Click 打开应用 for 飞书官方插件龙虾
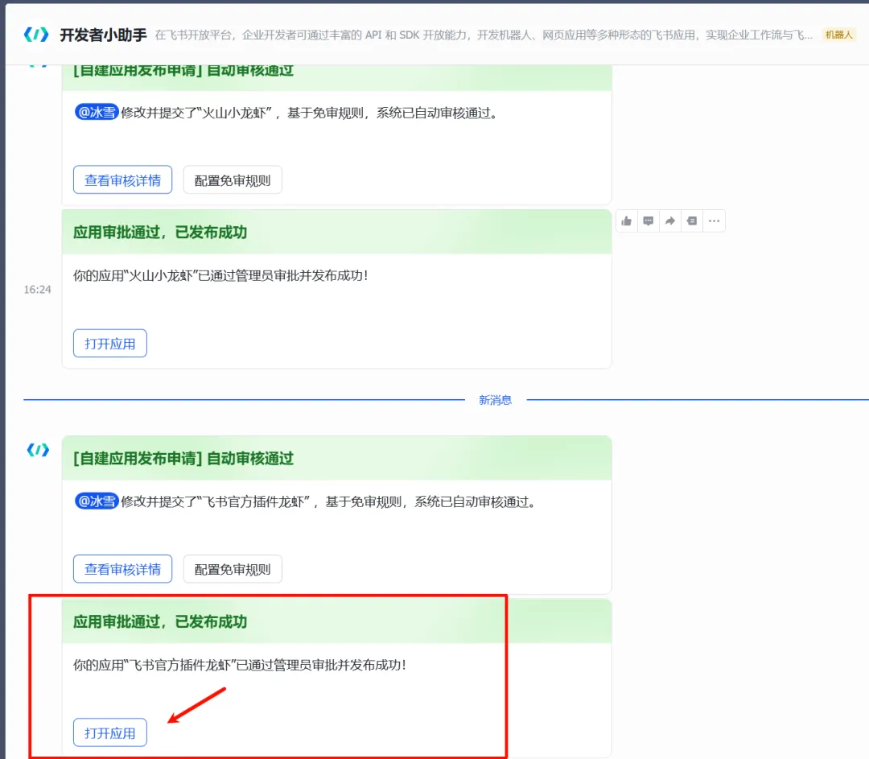This screenshot has width=869, height=759. (x=109, y=733)
